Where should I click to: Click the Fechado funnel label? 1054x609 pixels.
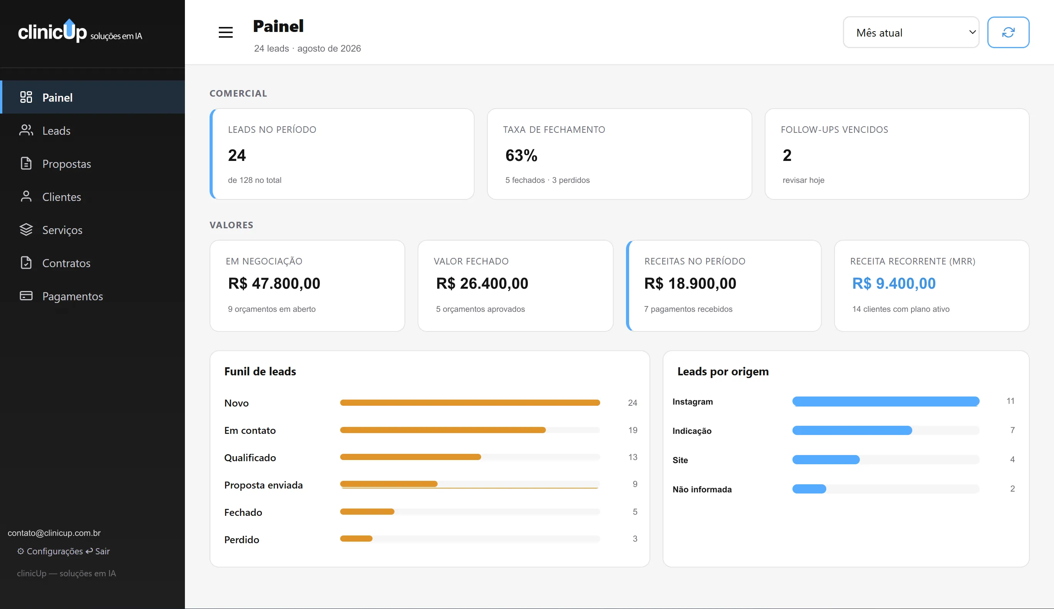point(243,512)
